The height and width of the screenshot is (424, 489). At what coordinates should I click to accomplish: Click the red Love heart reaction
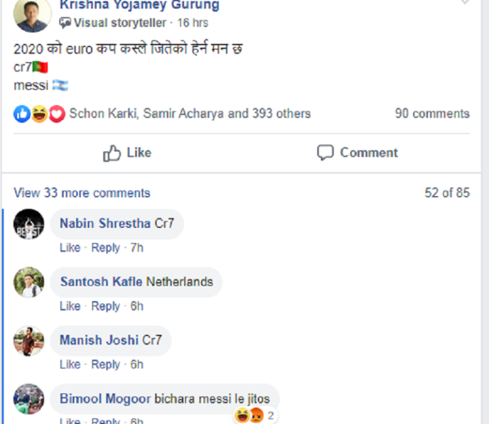[x=57, y=114]
